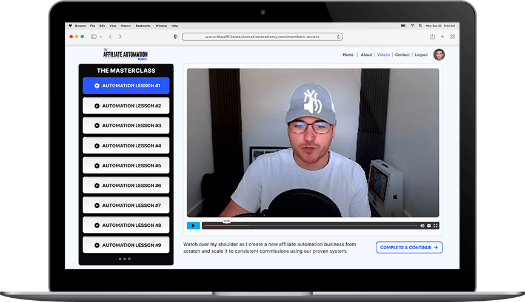The width and height of the screenshot is (525, 302).
Task: Click the browser share icon
Action: (432, 36)
